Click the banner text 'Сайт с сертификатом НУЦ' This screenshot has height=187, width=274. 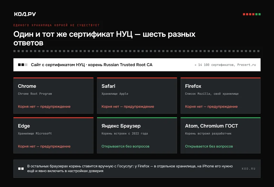58,65
